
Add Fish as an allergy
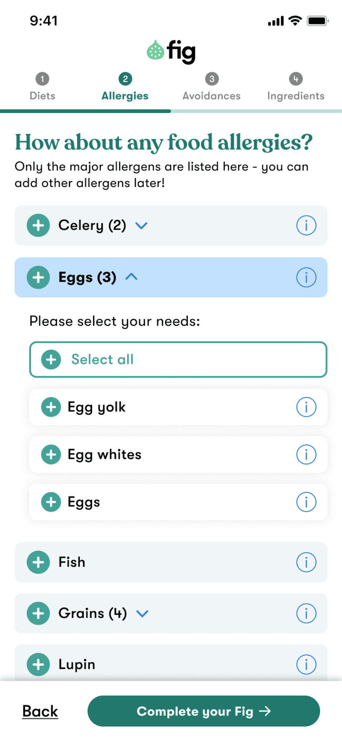pos(38,562)
